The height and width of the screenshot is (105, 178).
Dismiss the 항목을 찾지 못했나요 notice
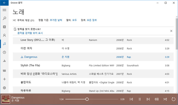pyautogui.click(x=171, y=31)
